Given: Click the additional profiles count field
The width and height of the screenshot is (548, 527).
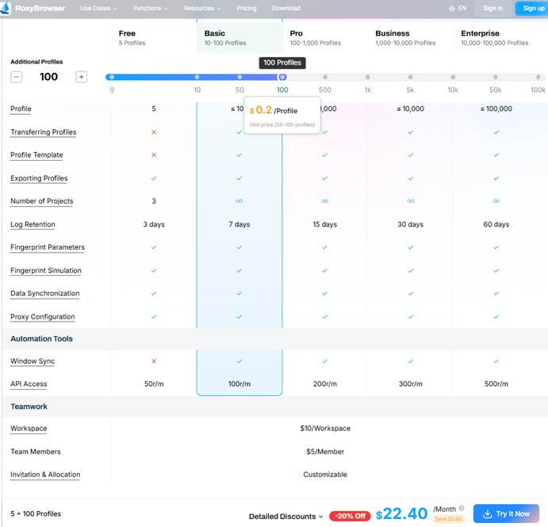Looking at the screenshot, I should (49, 77).
